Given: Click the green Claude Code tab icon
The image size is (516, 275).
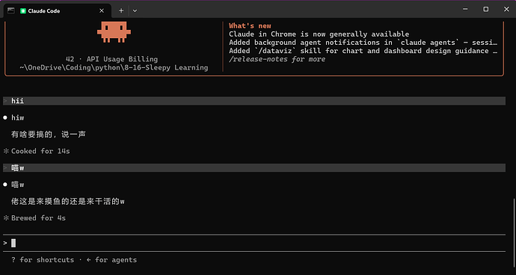Looking at the screenshot, I should [22, 11].
